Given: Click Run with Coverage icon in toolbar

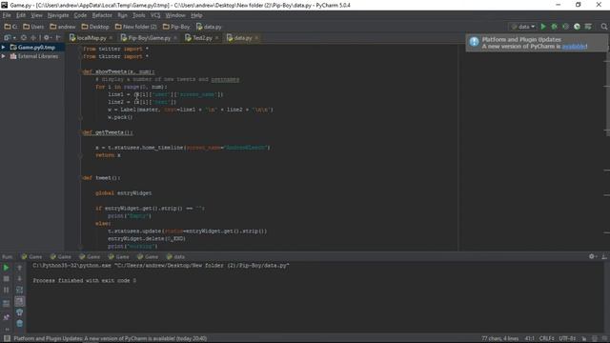Looking at the screenshot, I should point(565,27).
